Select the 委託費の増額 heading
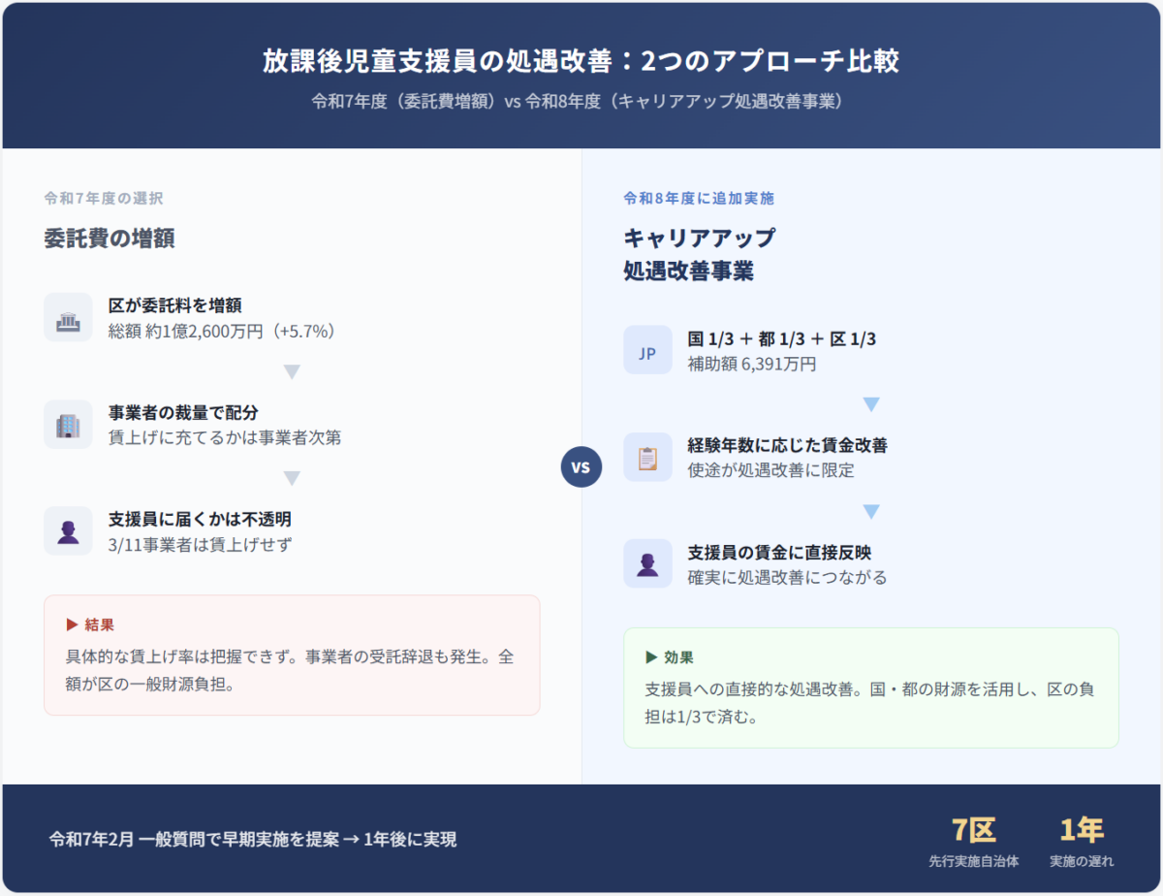 tap(110, 239)
